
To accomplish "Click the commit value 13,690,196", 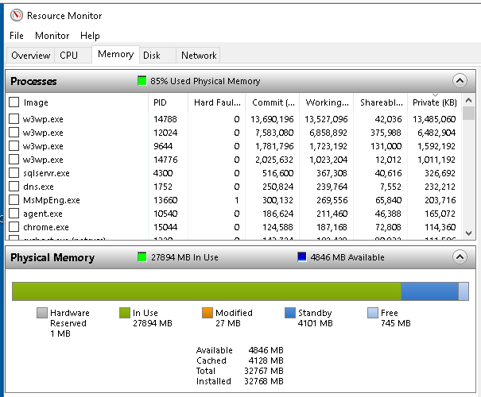I will pos(272,119).
